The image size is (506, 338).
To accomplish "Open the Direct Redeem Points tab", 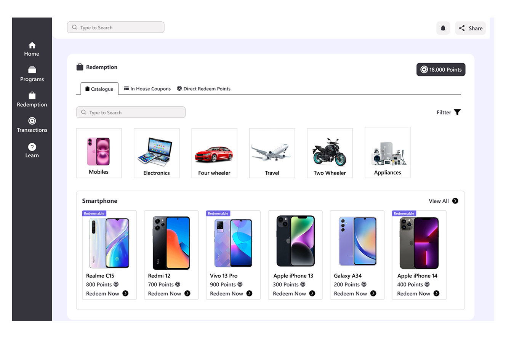I will (204, 89).
